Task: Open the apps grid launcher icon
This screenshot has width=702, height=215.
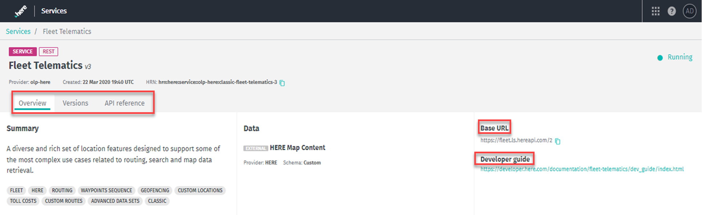Action: point(656,11)
